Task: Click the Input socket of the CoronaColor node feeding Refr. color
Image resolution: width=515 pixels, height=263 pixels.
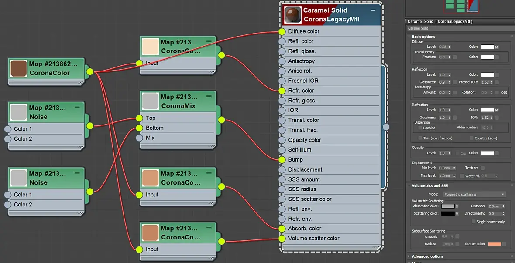Action: [139, 63]
